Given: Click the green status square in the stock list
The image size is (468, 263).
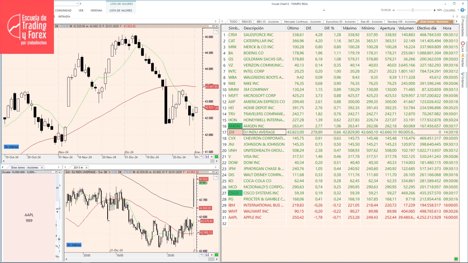Looking at the screenshot, I should pos(456,259).
